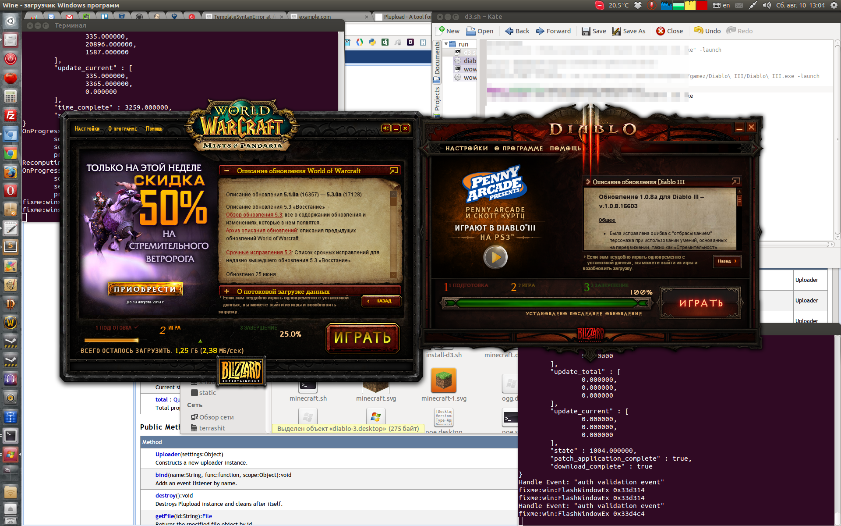Image resolution: width=841 pixels, height=526 pixels.
Task: Open the minecraft-1.svg file icon
Action: click(443, 380)
